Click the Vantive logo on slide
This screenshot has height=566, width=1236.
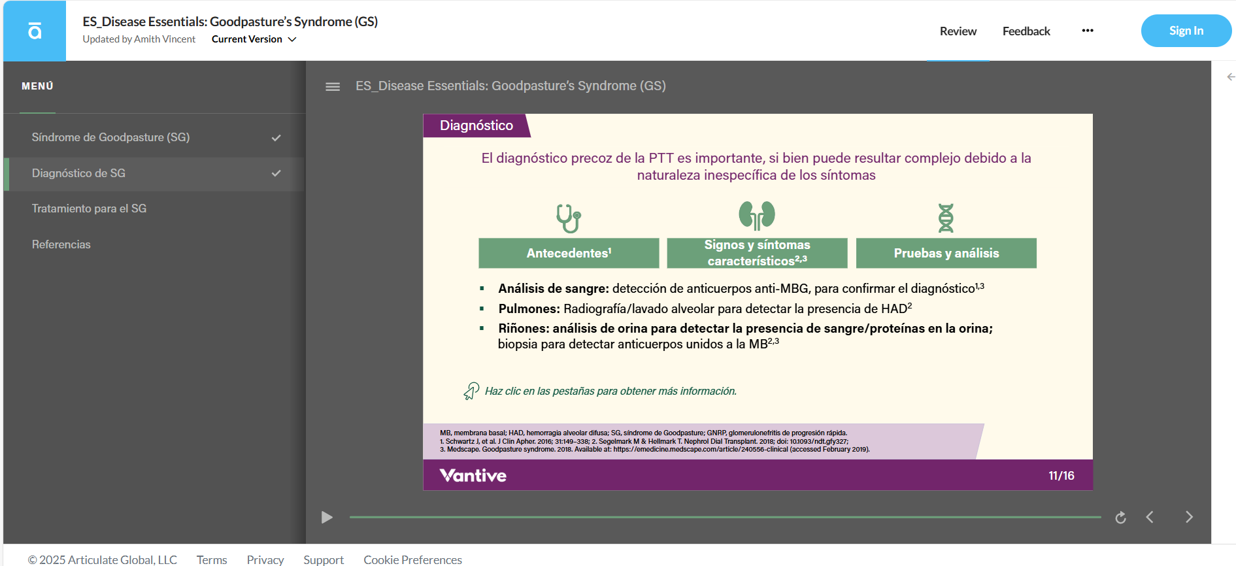[473, 475]
